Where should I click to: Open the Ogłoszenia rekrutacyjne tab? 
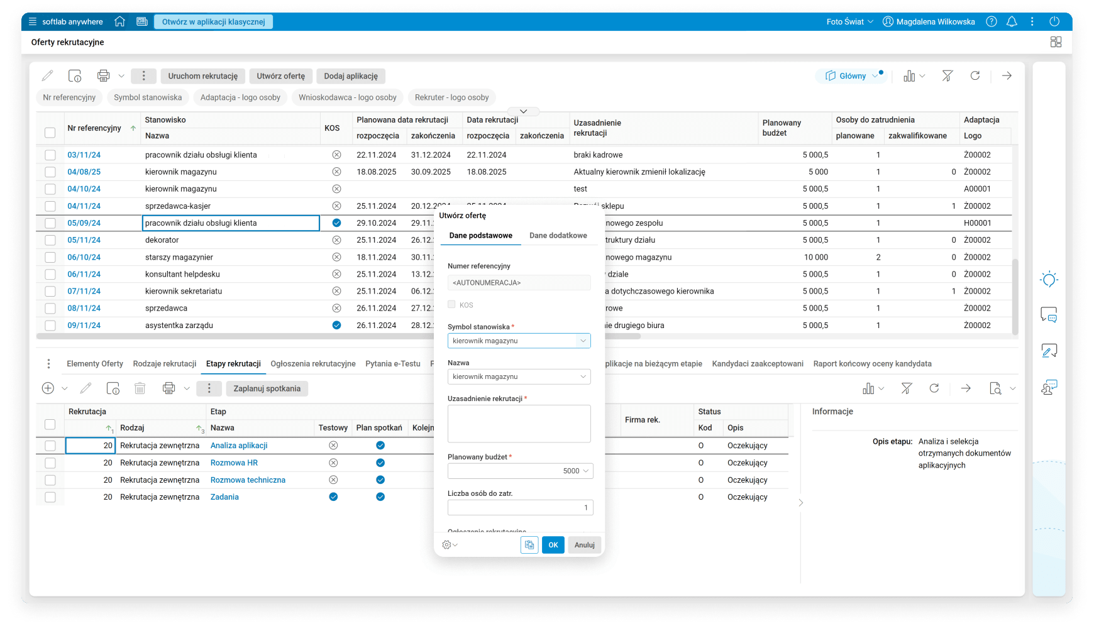coord(312,364)
